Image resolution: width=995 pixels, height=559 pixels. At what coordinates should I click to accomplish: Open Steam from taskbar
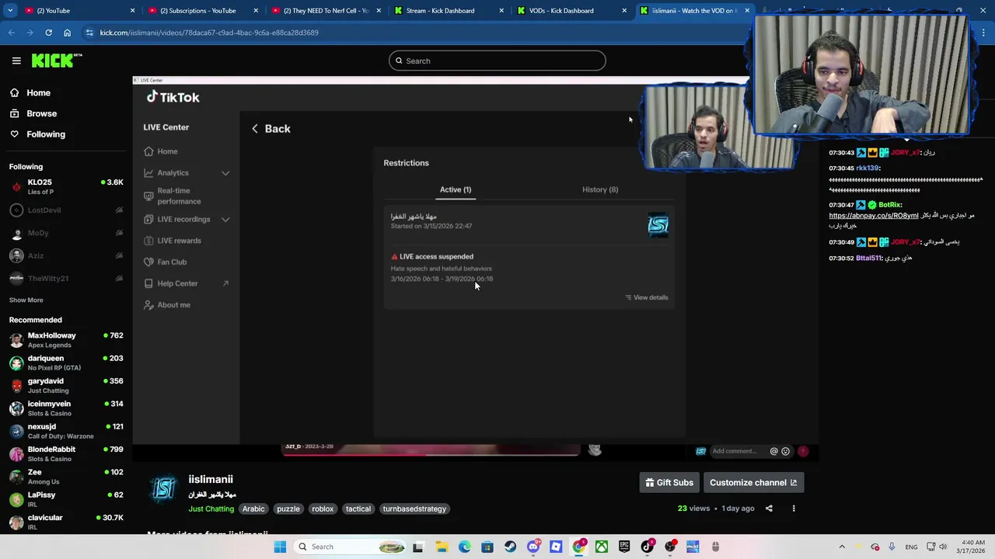coord(510,547)
